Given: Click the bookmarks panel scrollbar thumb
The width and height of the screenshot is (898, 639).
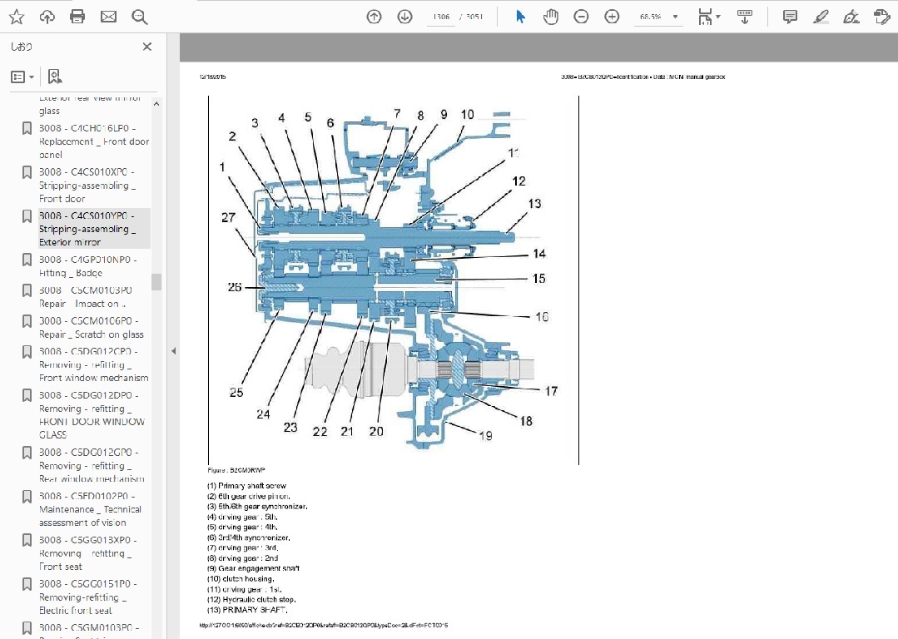Looking at the screenshot, I should coord(156,282).
